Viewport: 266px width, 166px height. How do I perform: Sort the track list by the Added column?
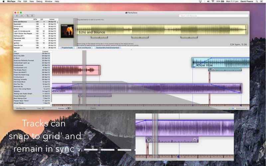point(52,19)
